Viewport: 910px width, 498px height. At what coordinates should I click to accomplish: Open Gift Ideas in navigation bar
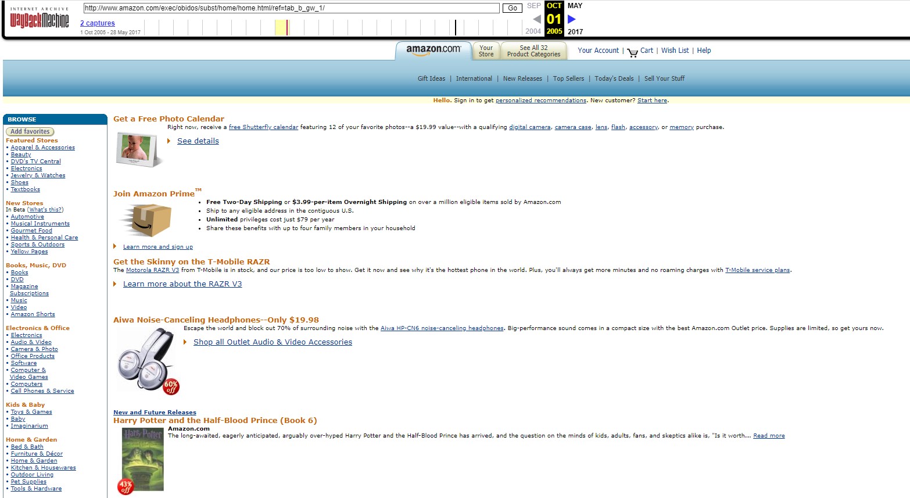431,78
